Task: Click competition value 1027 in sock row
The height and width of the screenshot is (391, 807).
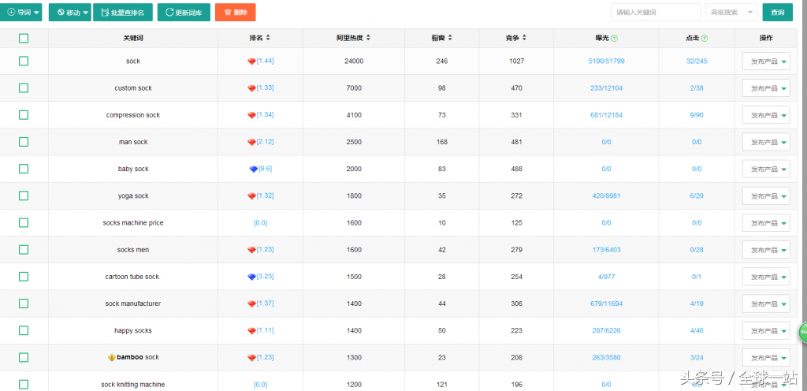Action: (517, 61)
